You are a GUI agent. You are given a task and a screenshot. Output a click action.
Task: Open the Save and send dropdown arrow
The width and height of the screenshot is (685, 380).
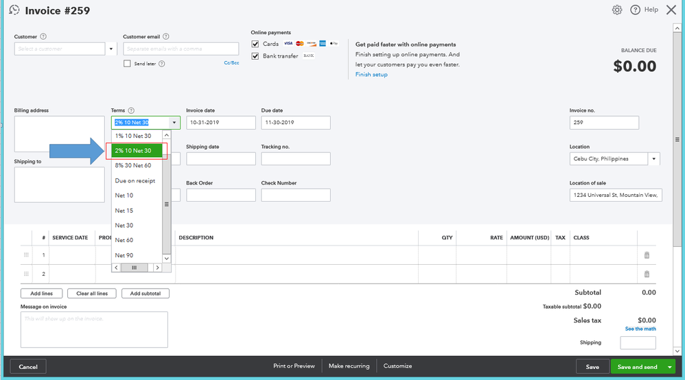tap(670, 367)
